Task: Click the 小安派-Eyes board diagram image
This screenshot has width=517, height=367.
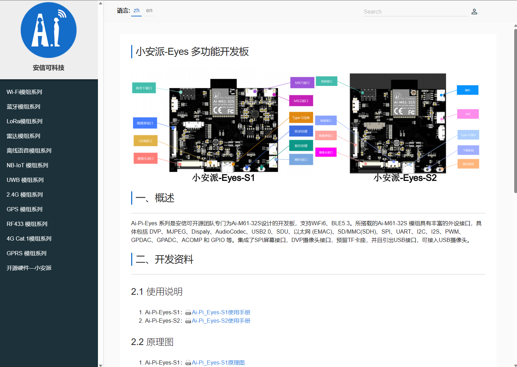Action: [305, 127]
